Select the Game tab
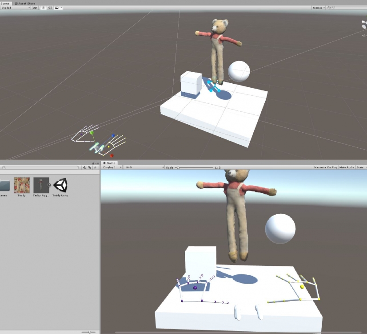 pos(109,163)
